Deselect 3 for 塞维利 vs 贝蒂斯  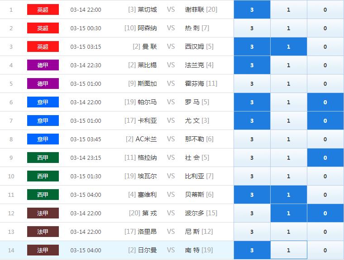pos(252,195)
